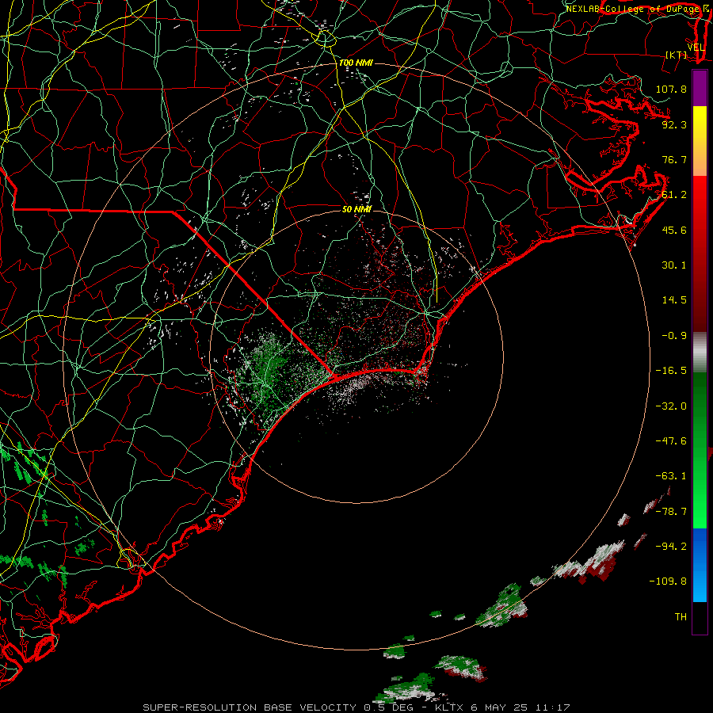Click the -47.6 velocity scale value

[x=671, y=441]
